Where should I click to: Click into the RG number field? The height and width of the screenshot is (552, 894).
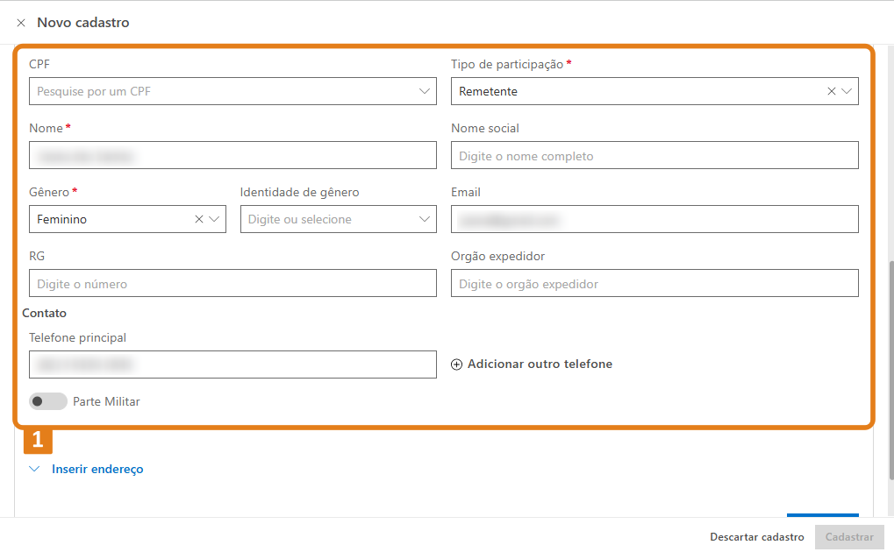pos(232,283)
